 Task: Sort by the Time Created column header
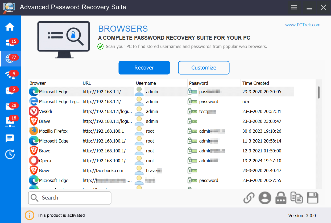(x=255, y=83)
